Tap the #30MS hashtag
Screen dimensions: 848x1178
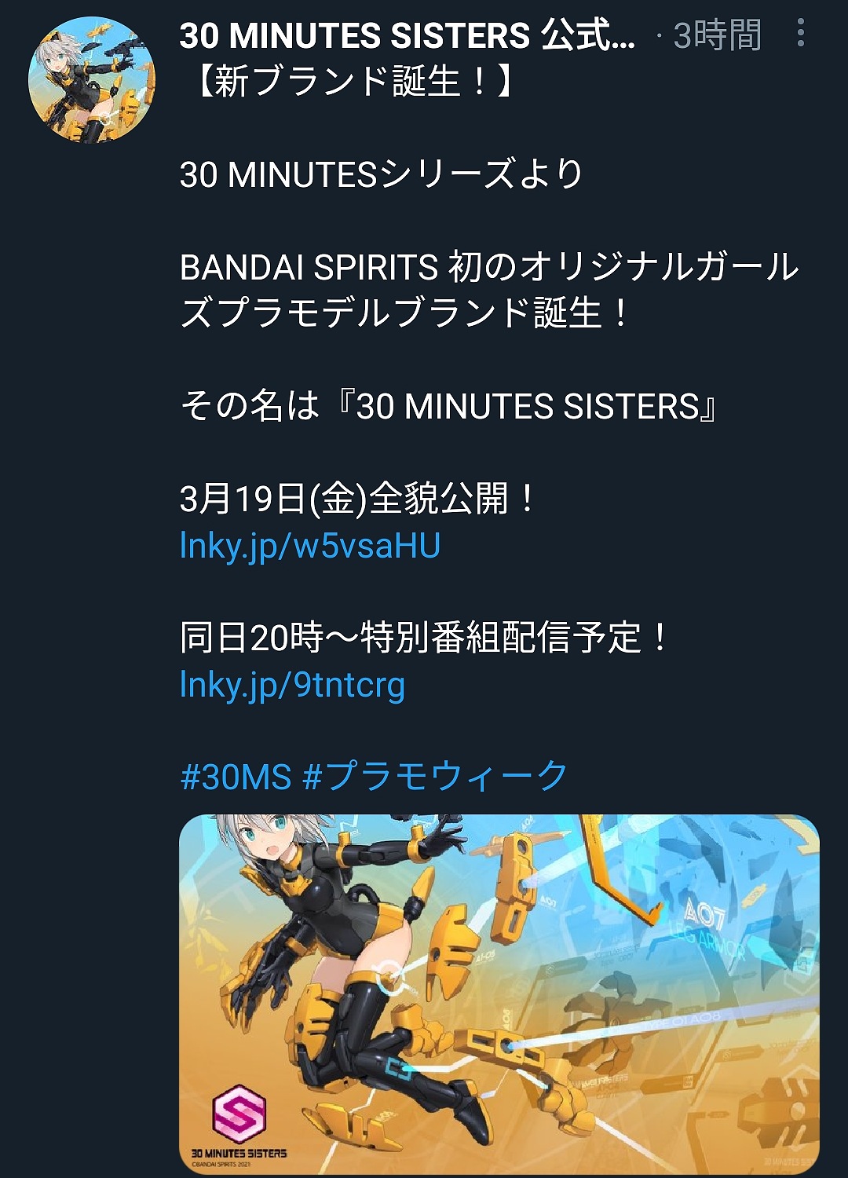[x=236, y=777]
